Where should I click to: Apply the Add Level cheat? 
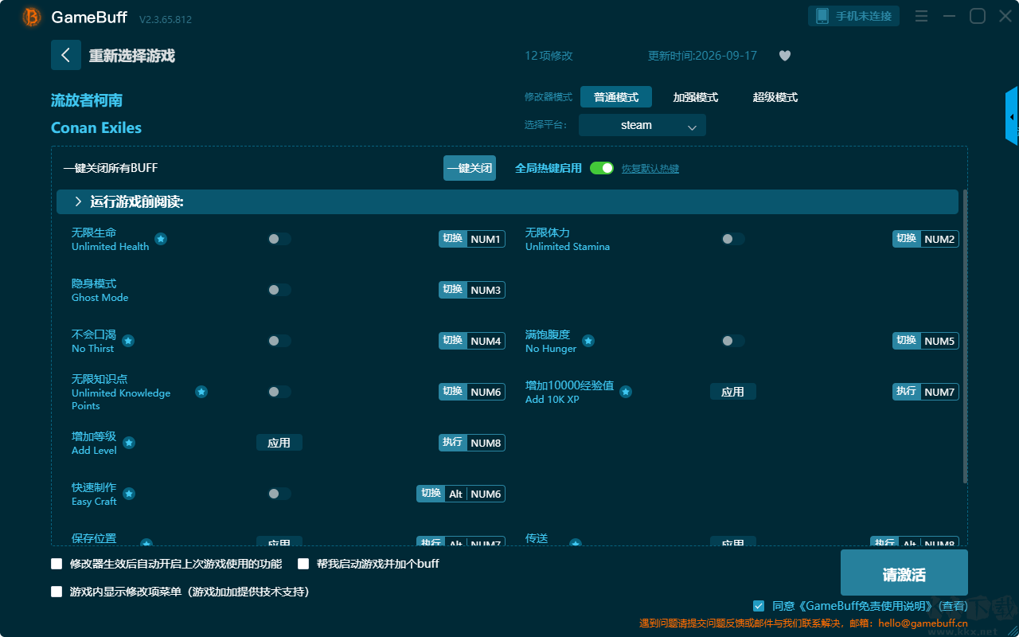click(x=279, y=443)
